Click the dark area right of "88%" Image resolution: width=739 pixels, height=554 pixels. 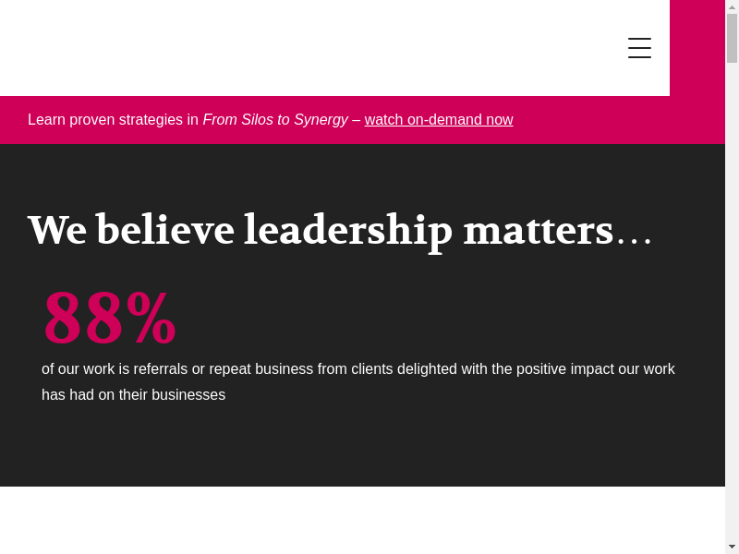tap(443, 319)
